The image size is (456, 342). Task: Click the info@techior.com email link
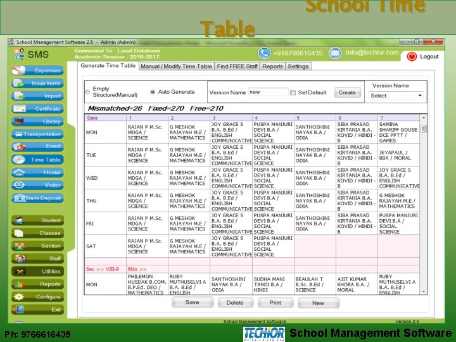click(372, 53)
